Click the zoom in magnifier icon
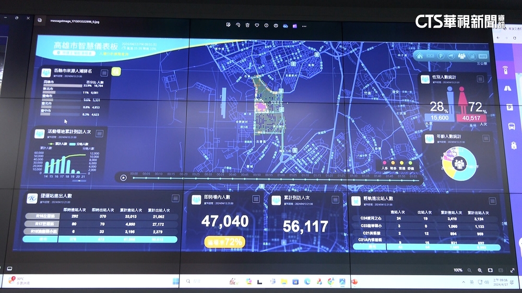 click(x=480, y=270)
